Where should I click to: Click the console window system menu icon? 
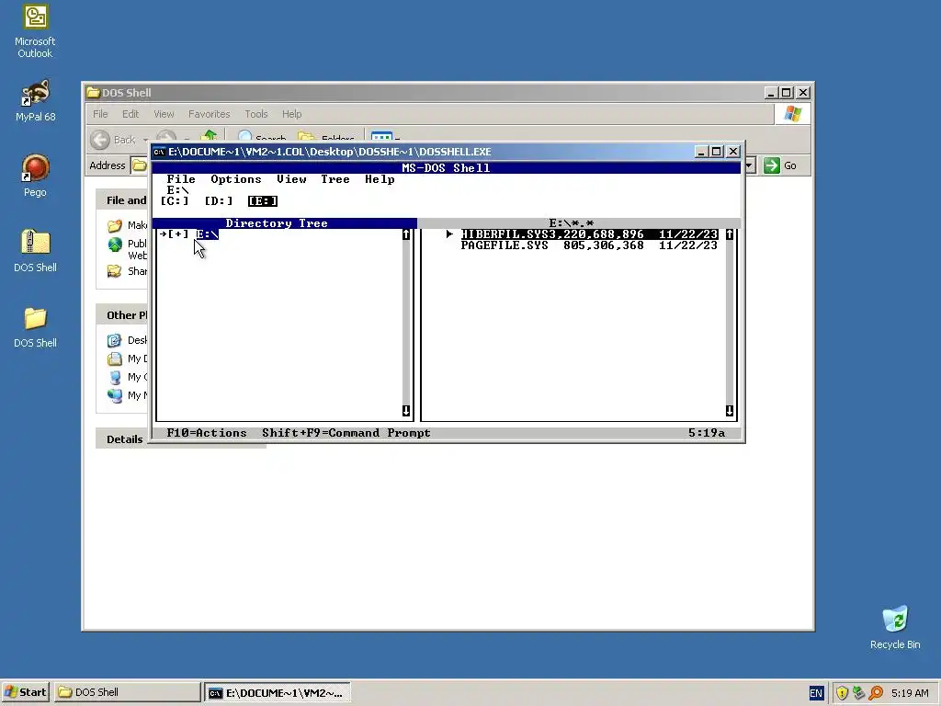pos(159,152)
